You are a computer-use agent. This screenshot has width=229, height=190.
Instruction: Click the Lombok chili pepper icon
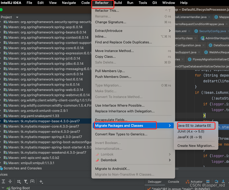[x=97, y=154]
